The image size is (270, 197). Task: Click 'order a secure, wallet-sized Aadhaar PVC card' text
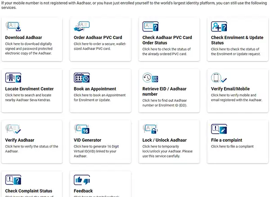(100, 46)
